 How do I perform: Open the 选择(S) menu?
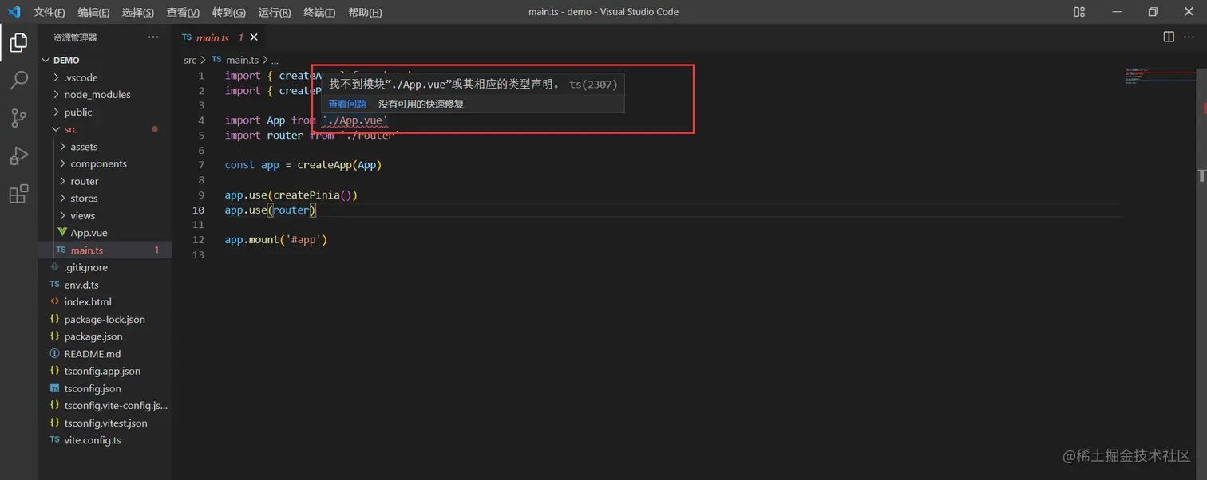(138, 12)
